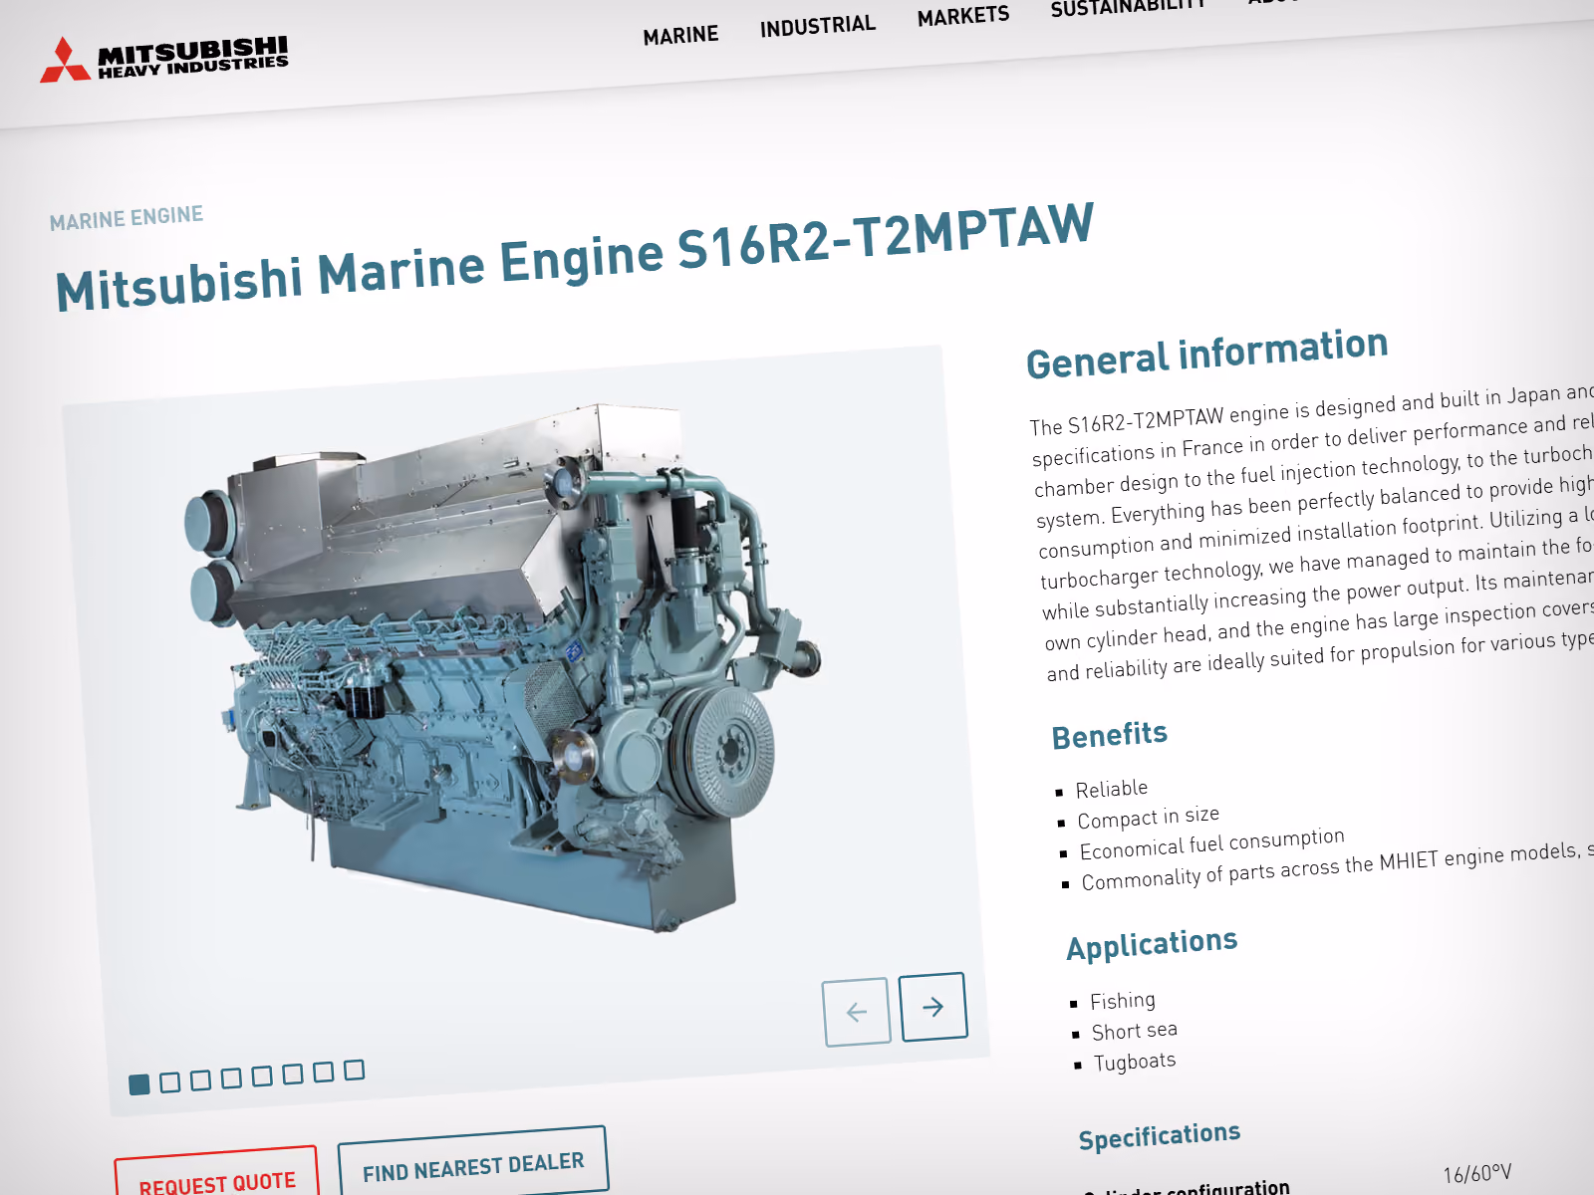The width and height of the screenshot is (1594, 1195).
Task: Click the Applications heading
Action: (1153, 944)
